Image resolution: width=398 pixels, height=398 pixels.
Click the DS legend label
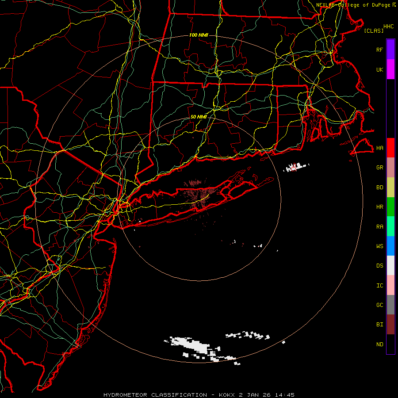point(380,266)
